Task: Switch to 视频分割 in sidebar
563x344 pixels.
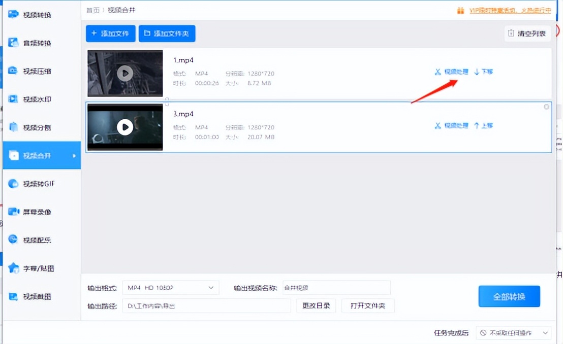Action: [37, 127]
